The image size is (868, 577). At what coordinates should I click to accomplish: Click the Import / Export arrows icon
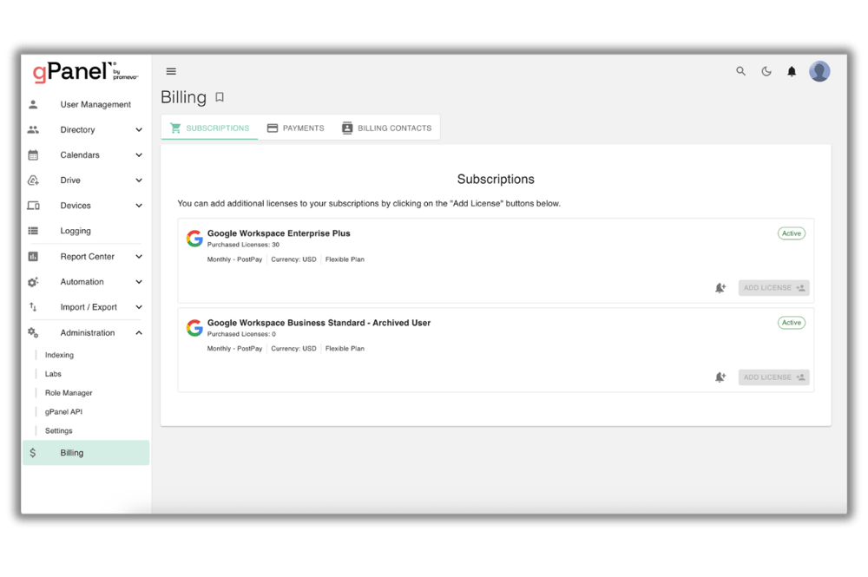click(x=33, y=307)
